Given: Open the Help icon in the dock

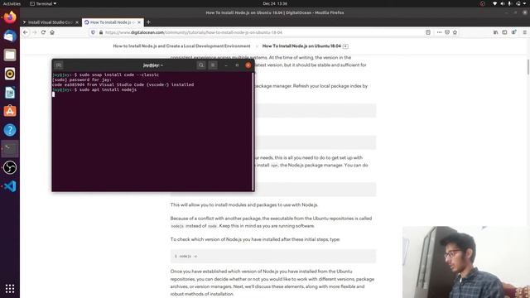Looking at the screenshot, I should point(10,130).
